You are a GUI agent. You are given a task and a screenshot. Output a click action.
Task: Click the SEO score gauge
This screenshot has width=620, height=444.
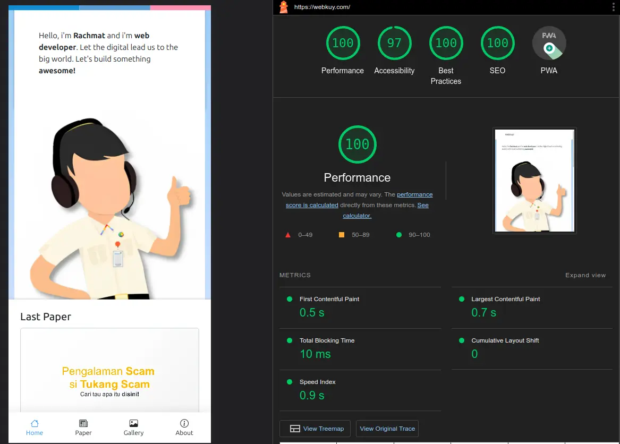497,43
